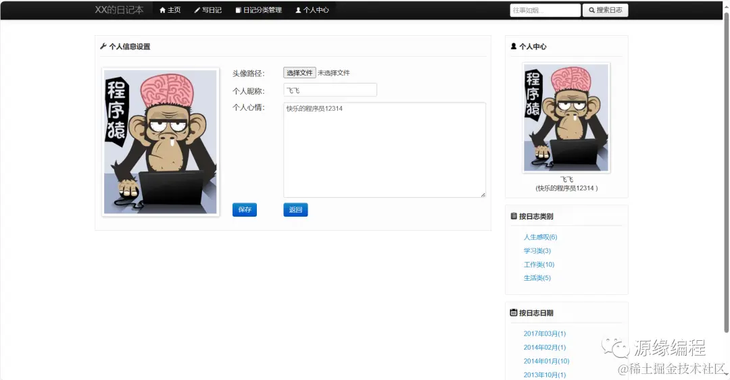Click the wrench icon beside 个人信息设置
The height and width of the screenshot is (380, 730).
coord(103,46)
